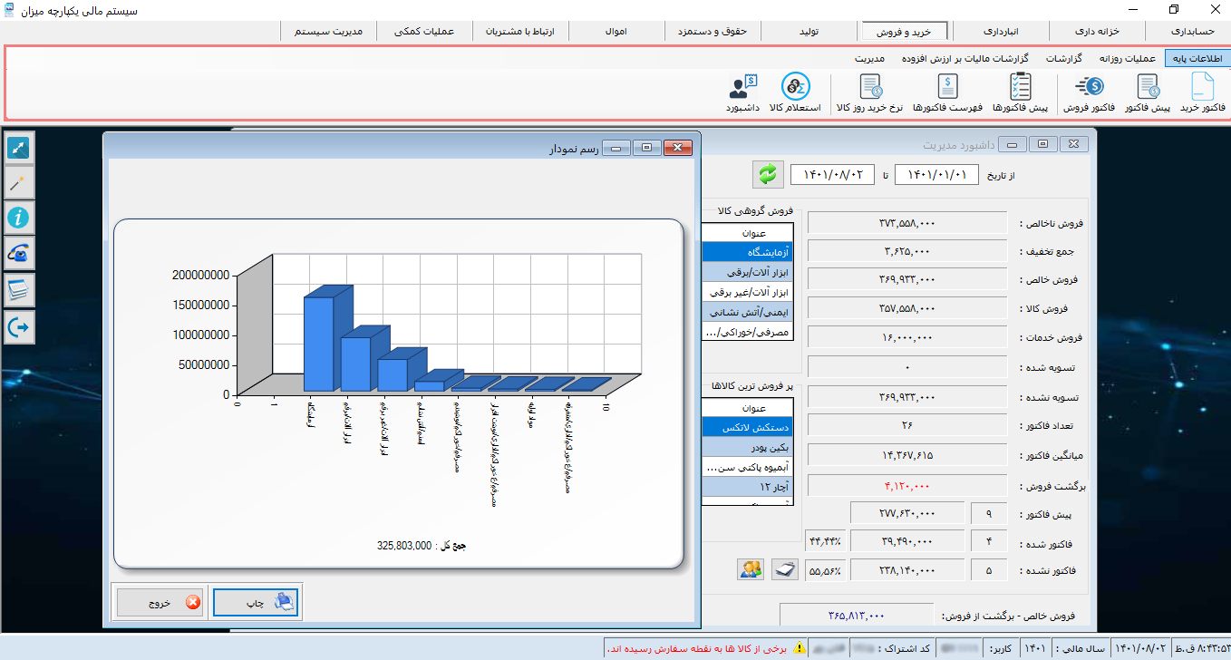The height and width of the screenshot is (660, 1231).
Task: Open the اموال main menu
Action: tap(615, 31)
